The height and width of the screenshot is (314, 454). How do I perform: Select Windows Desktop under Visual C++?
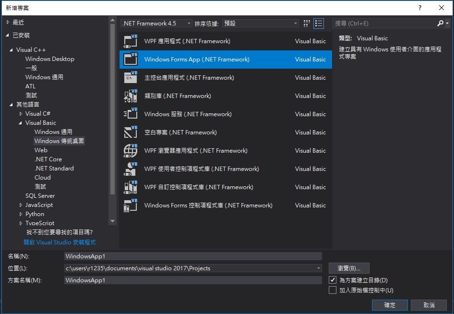pos(50,59)
